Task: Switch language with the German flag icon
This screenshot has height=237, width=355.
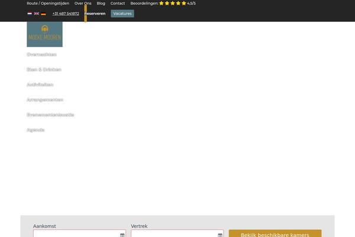Action: click(x=43, y=14)
